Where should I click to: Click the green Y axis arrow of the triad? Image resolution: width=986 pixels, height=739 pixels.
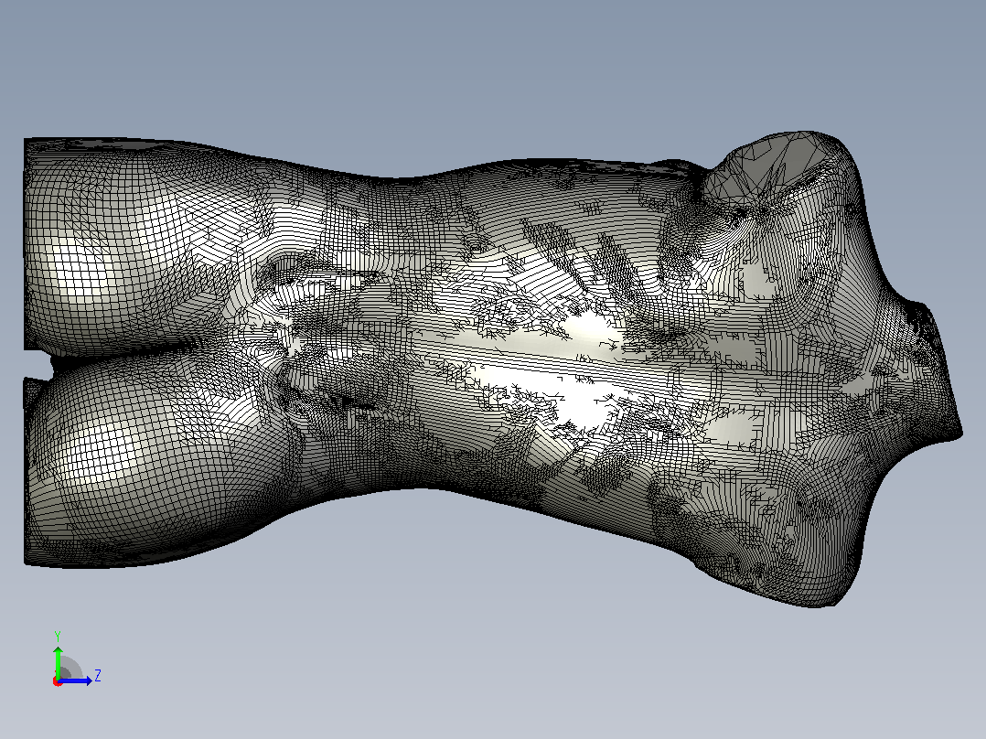point(58,661)
